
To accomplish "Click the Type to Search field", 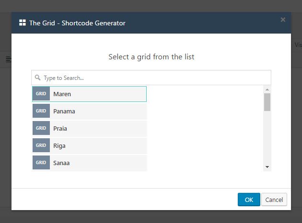I will 151,78.
